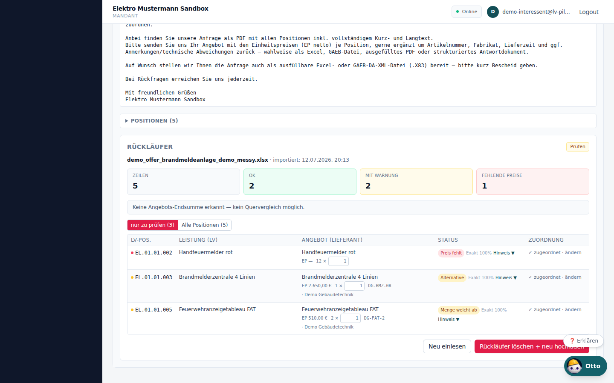Open Hinweis dropdown for Handfeuermelder rot
The image size is (614, 383).
click(504, 253)
